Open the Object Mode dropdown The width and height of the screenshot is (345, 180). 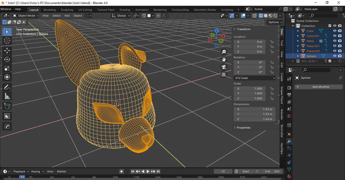point(26,16)
